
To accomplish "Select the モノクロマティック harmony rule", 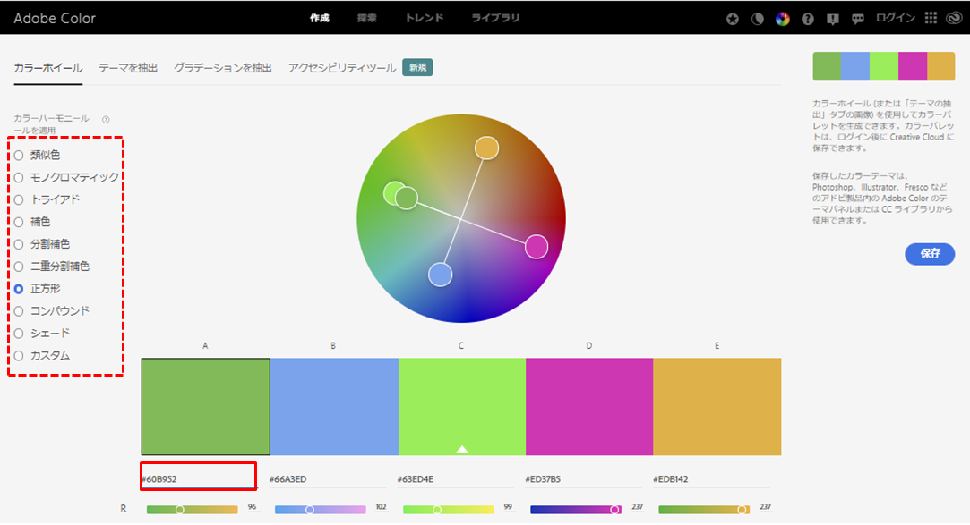I will coord(19,178).
